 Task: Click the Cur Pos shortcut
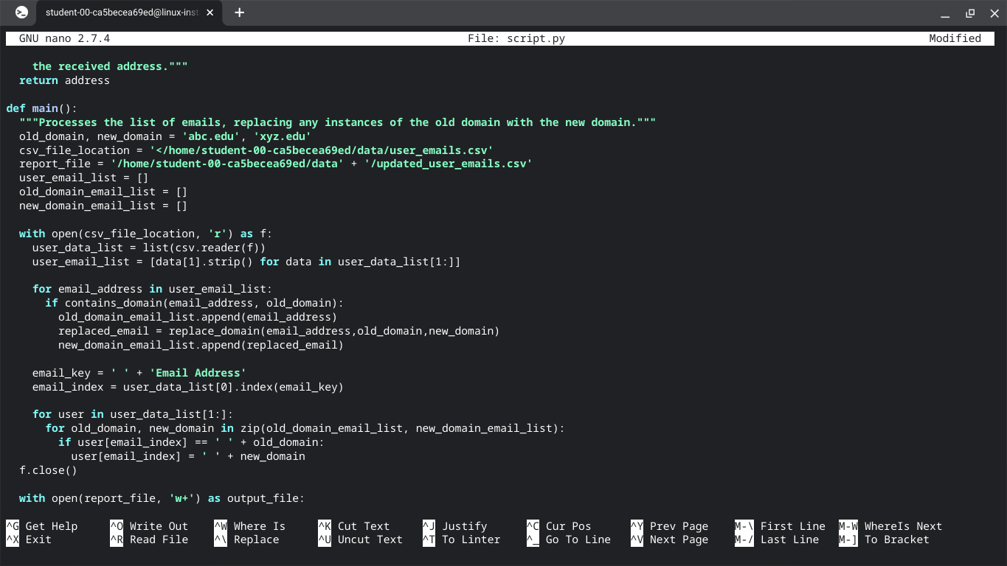coord(558,526)
